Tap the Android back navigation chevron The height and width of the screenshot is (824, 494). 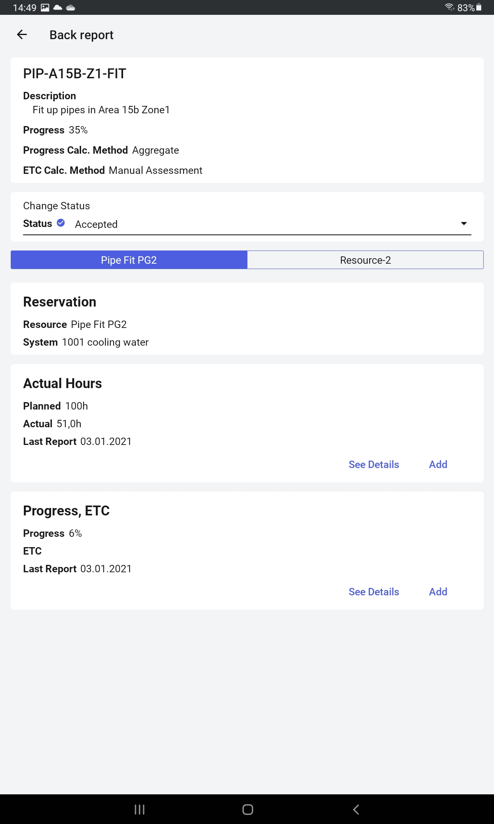tap(356, 810)
